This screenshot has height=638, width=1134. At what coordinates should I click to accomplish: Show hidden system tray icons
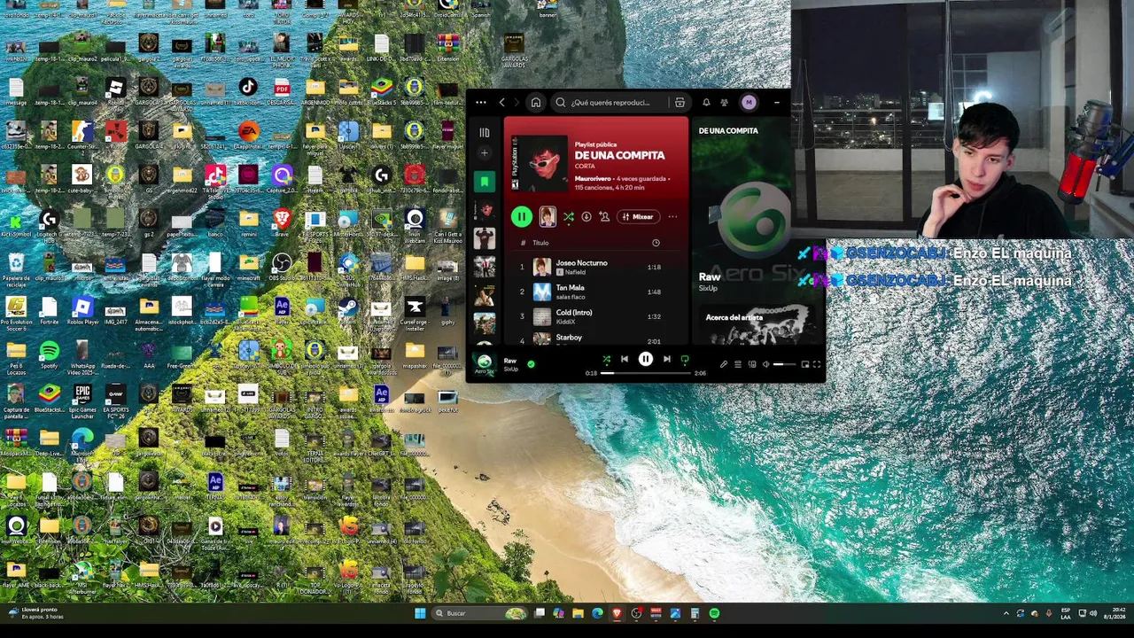pos(1006,613)
